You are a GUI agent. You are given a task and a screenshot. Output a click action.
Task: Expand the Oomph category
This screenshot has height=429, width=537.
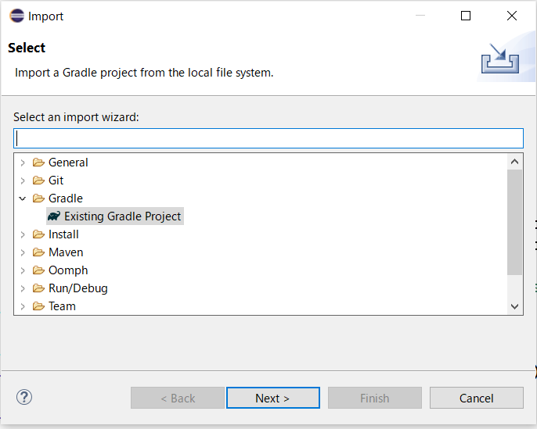pos(23,270)
